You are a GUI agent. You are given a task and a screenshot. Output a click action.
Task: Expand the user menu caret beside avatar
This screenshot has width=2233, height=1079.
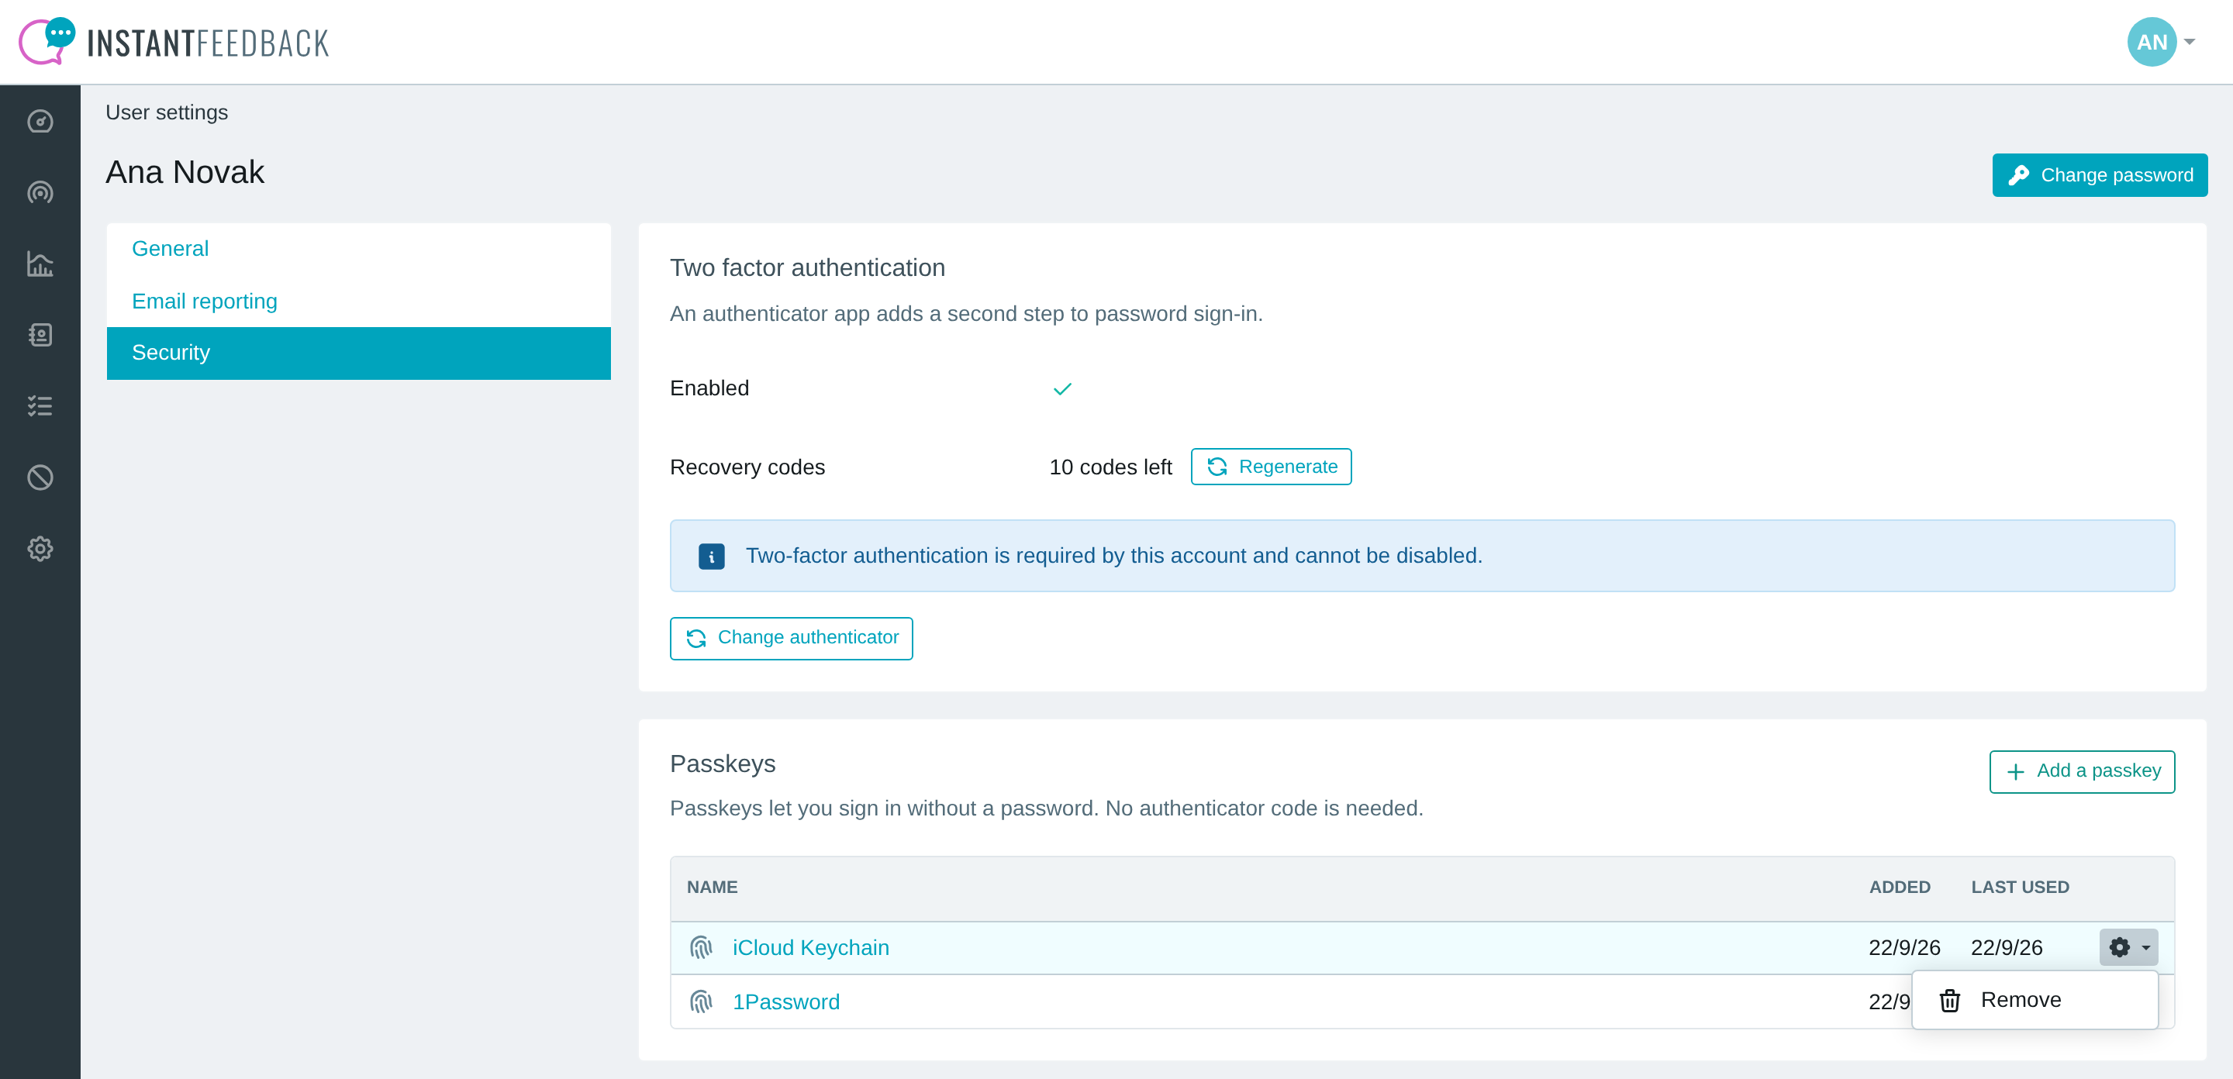click(x=2190, y=42)
